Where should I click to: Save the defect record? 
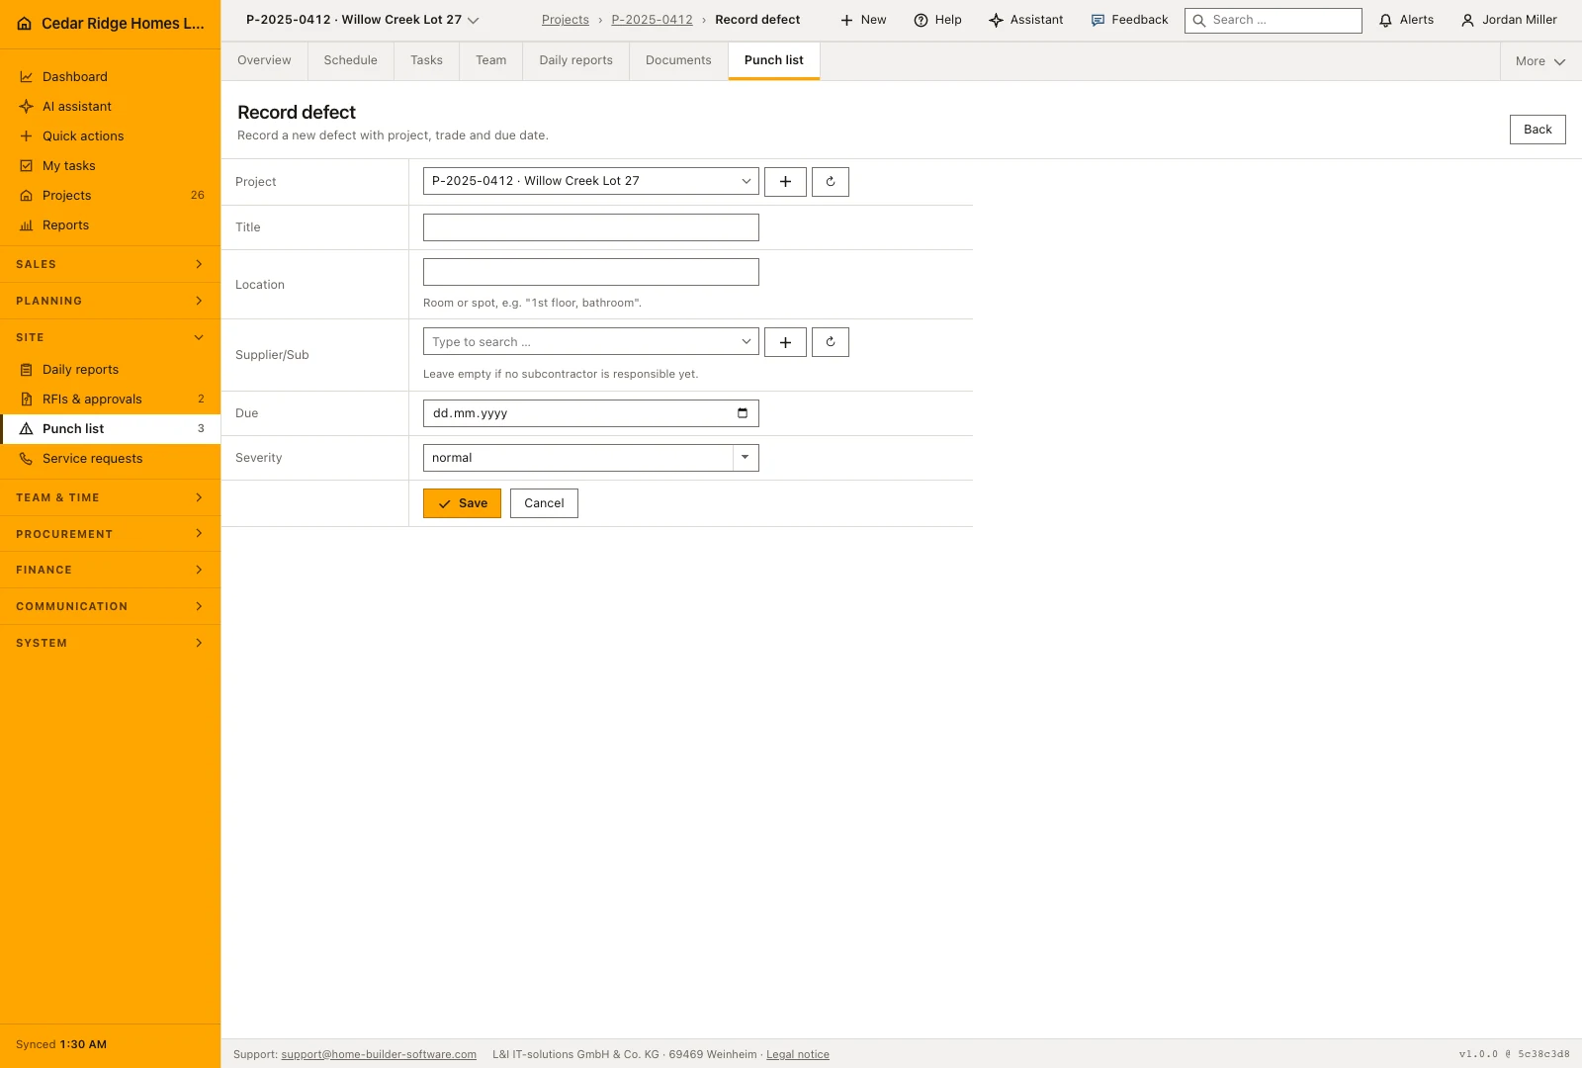(462, 503)
